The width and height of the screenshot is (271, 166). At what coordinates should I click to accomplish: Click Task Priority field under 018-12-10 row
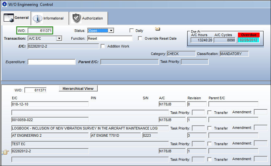click(x=198, y=113)
